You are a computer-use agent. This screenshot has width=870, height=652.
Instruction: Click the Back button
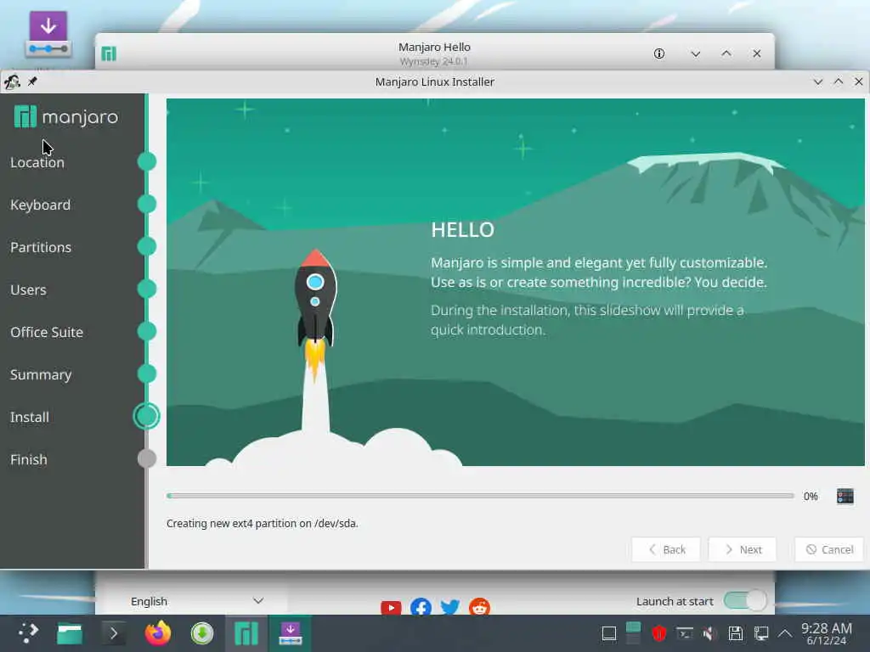pyautogui.click(x=666, y=549)
